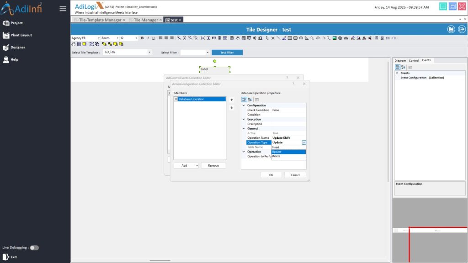This screenshot has height=263, width=468.
Task: Click the Add button in the collection editor
Action: 185,165
